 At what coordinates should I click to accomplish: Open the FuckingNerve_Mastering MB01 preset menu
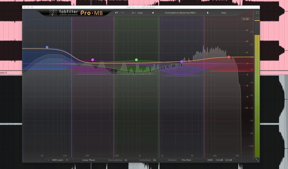181,13
